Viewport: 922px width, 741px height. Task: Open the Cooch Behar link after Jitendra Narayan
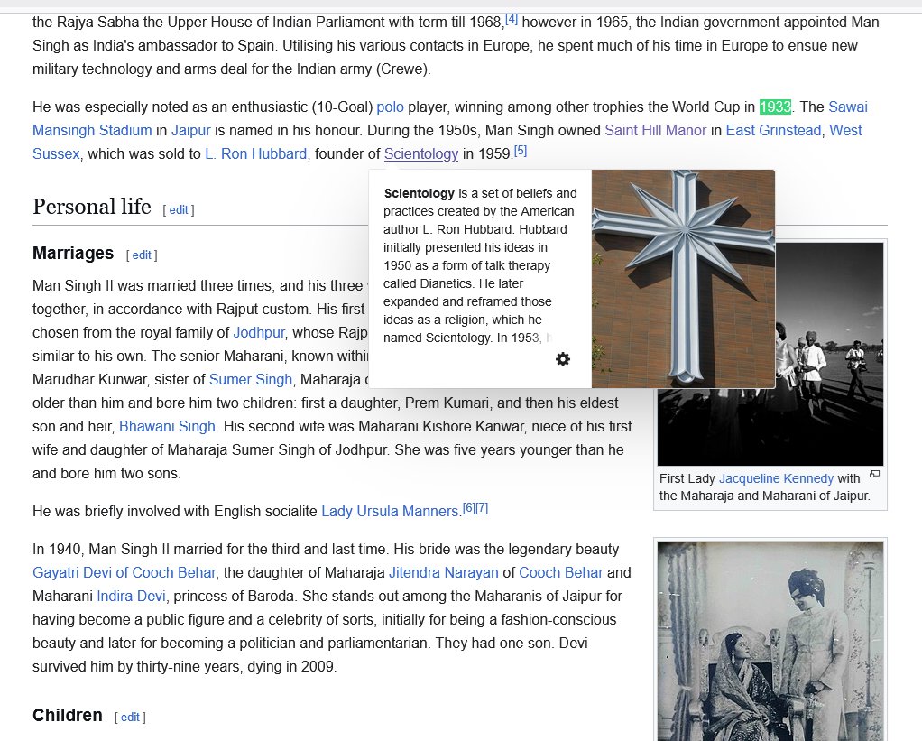point(561,573)
